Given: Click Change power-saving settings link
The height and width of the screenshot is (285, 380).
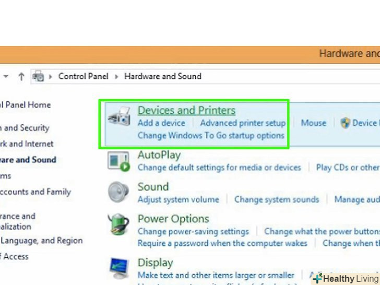Looking at the screenshot, I should 193,231.
